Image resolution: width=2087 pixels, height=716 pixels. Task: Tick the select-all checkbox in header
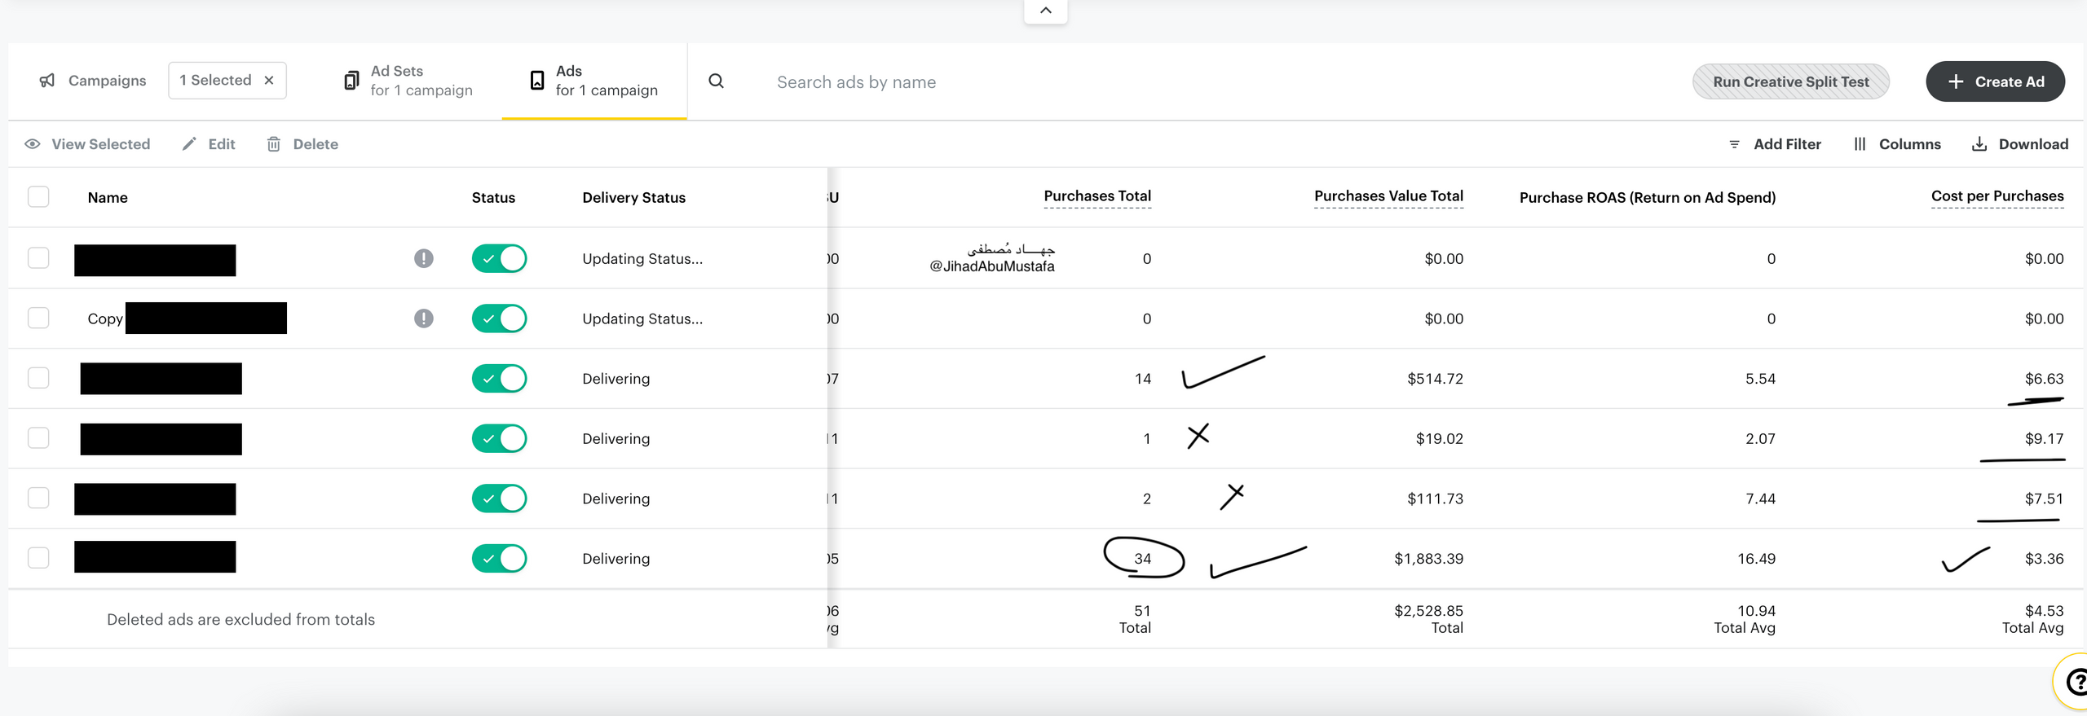coord(38,197)
